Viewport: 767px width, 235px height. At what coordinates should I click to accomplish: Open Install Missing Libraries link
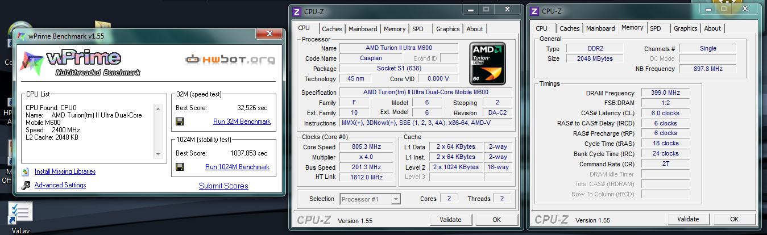point(65,171)
